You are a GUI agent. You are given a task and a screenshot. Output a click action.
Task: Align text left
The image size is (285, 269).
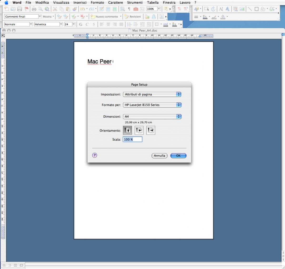pyautogui.click(x=102, y=24)
